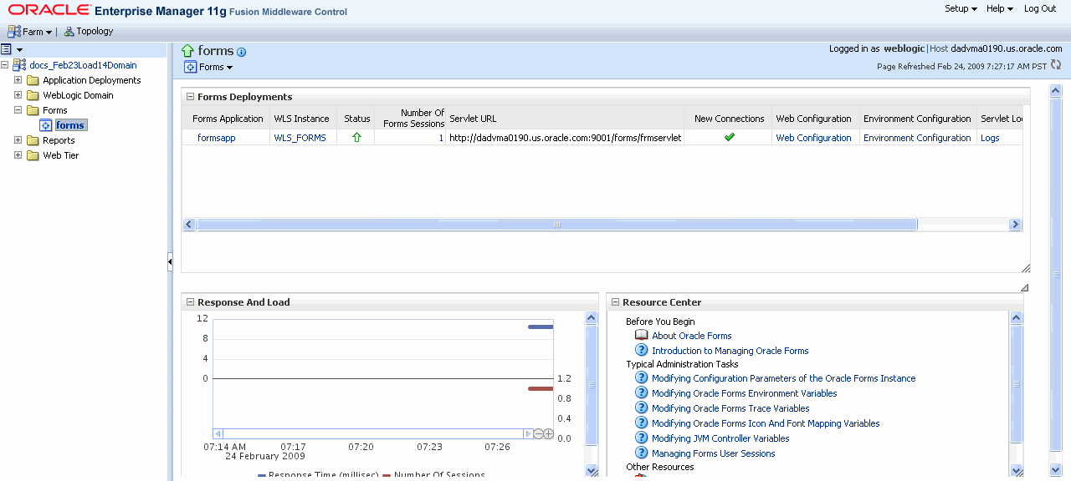Open the Logs link for formsapp

tap(990, 138)
